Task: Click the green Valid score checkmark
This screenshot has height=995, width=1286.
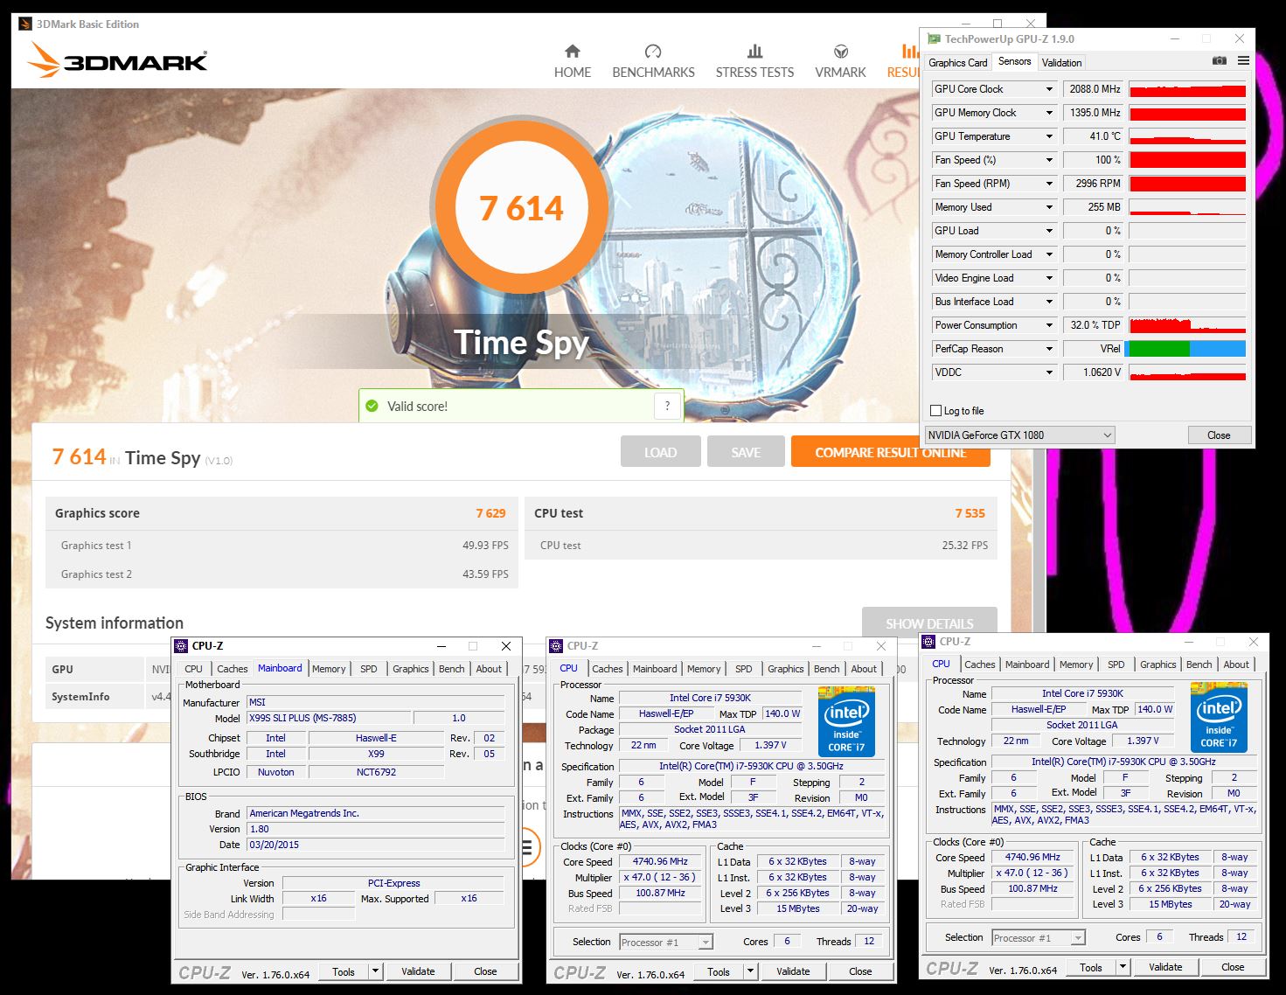Action: coord(372,406)
